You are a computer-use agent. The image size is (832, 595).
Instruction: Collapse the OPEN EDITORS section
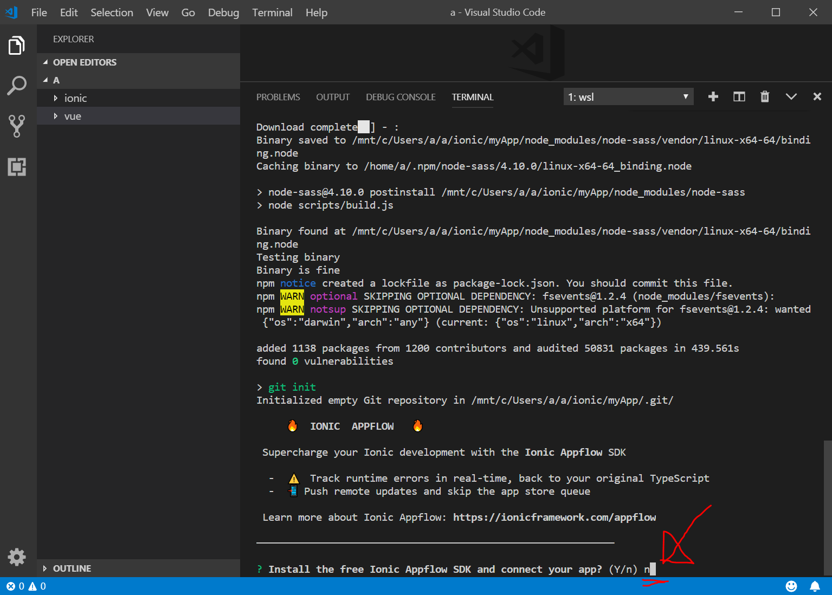85,62
